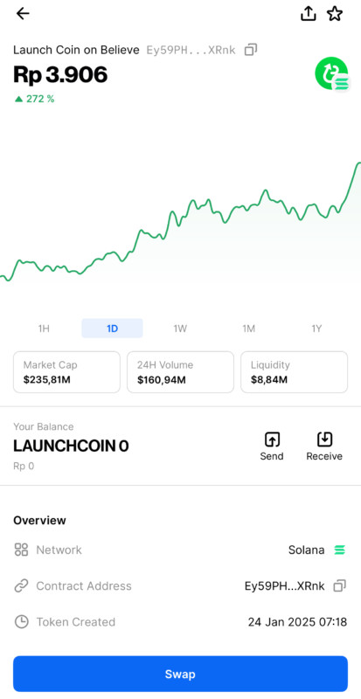Select the 1H timeframe
Screen dimensions: 361x699
[x=44, y=329]
